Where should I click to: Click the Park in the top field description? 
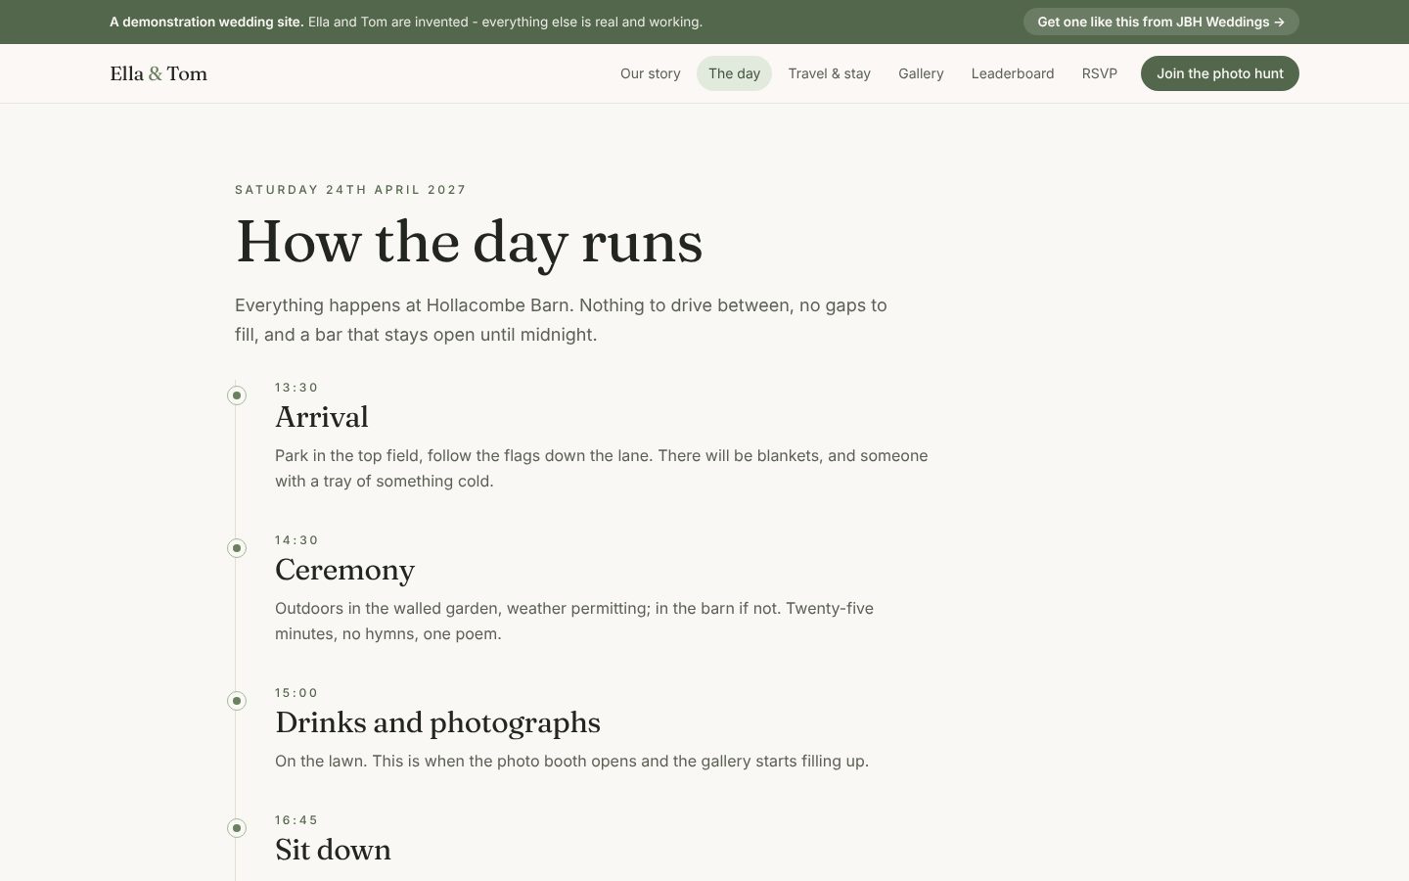click(602, 468)
